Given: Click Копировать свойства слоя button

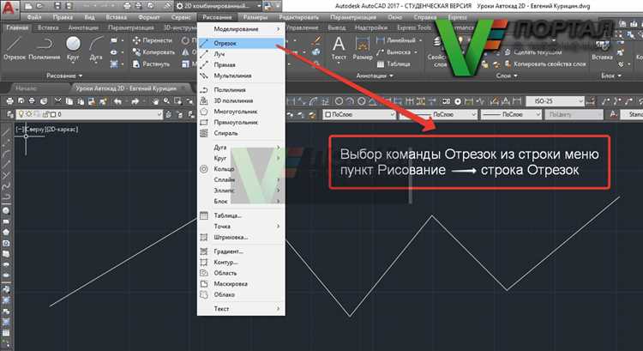Looking at the screenshot, I should tap(545, 64).
